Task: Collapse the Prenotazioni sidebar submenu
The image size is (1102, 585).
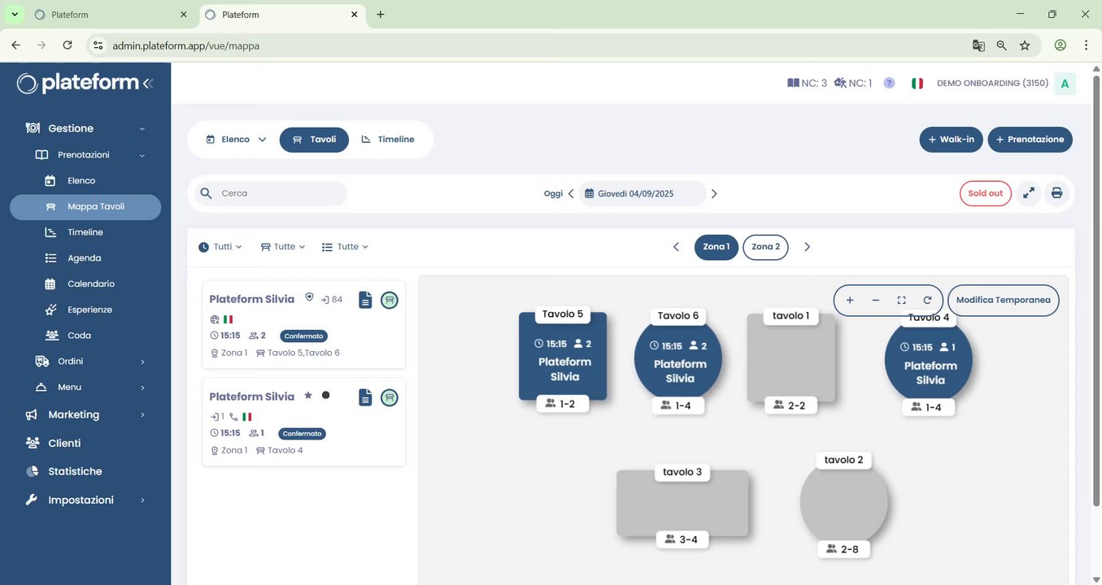Action: pos(142,155)
